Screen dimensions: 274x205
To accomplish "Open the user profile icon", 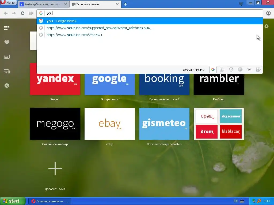I will coord(268,13).
